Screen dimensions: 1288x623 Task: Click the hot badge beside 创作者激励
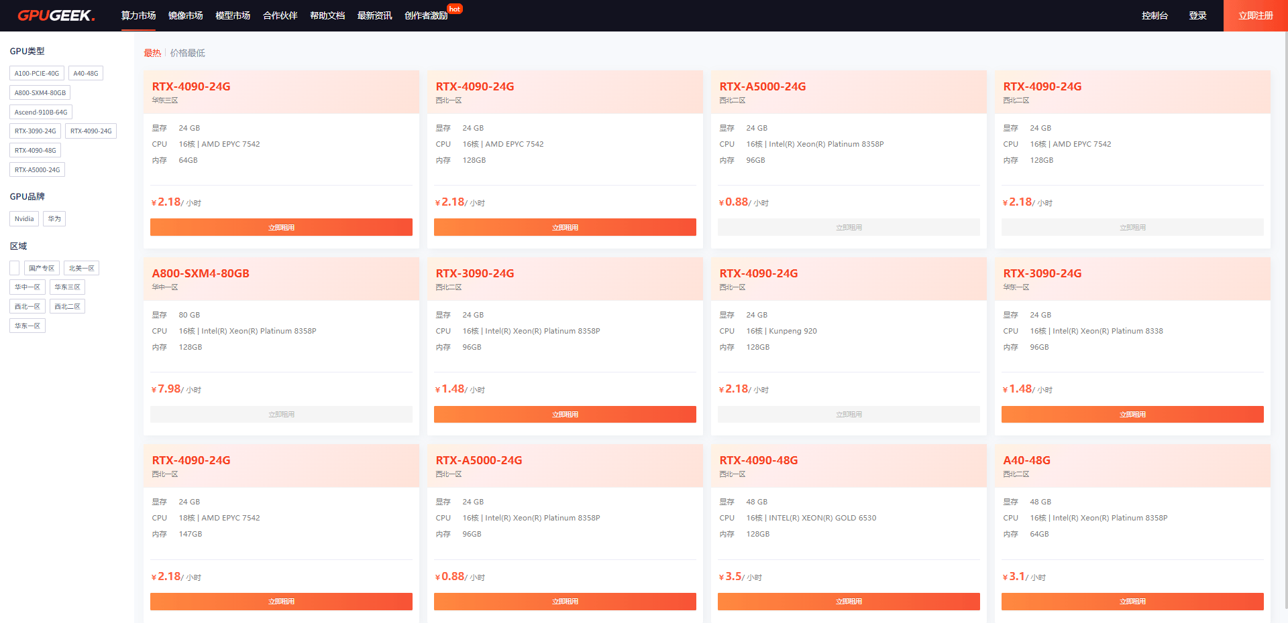455,9
